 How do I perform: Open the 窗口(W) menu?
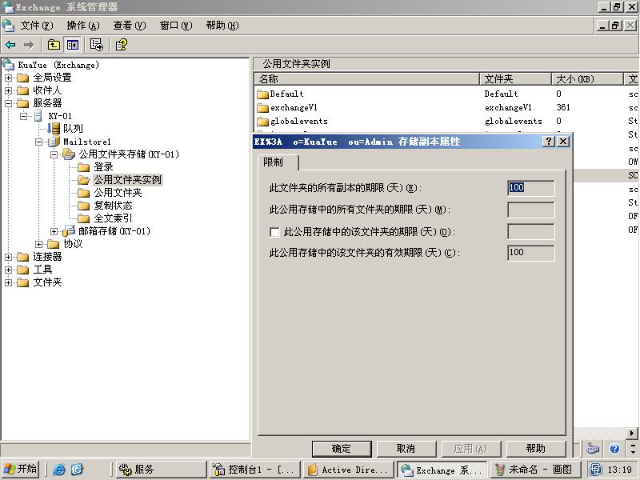coord(176,26)
